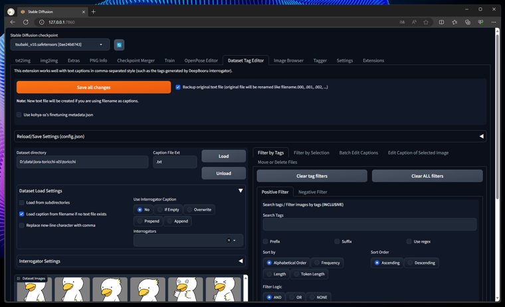Open the browser settings and more menu
Image resolution: width=505 pixels, height=307 pixels.
click(494, 22)
